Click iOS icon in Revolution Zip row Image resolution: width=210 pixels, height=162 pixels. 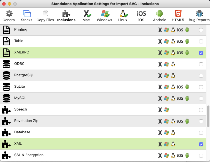[180, 121]
